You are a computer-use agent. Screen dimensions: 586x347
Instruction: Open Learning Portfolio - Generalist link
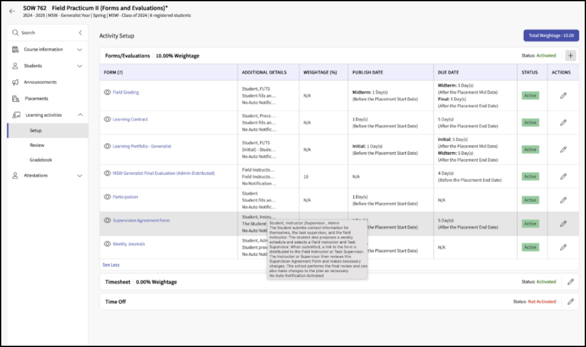(142, 146)
